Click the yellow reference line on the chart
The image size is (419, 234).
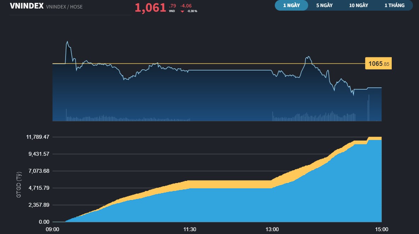tap(213, 63)
